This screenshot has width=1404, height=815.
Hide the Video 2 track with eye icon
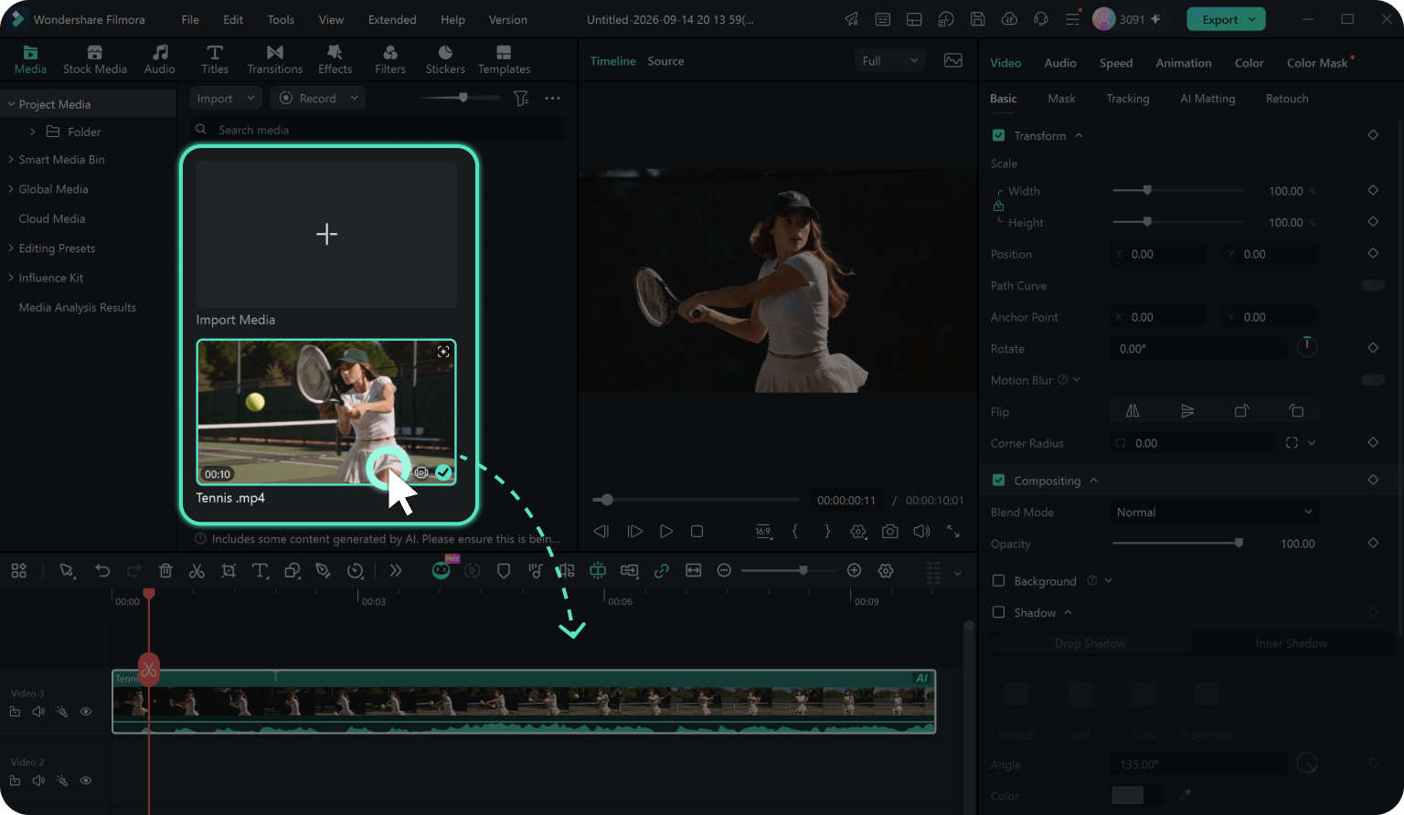[86, 781]
